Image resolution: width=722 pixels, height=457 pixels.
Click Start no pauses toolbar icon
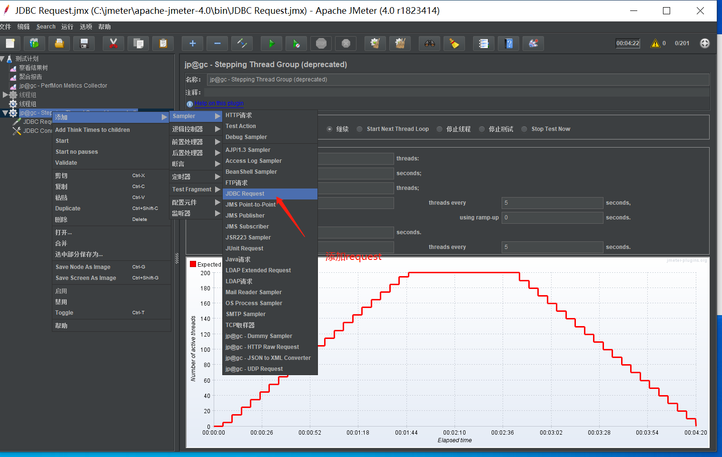(x=296, y=43)
